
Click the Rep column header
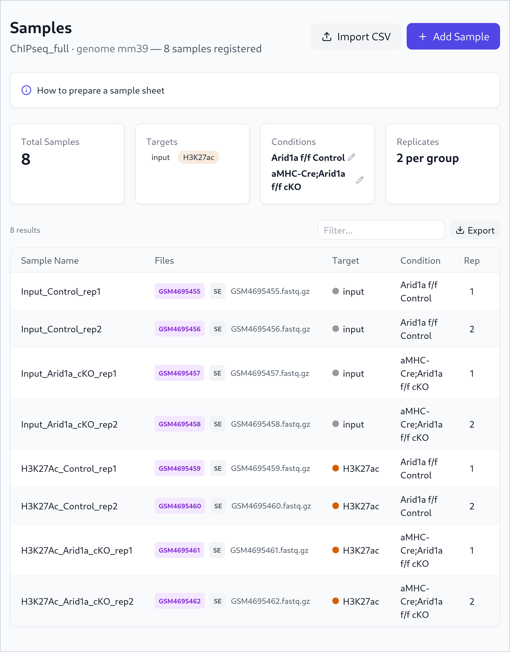[x=472, y=261]
